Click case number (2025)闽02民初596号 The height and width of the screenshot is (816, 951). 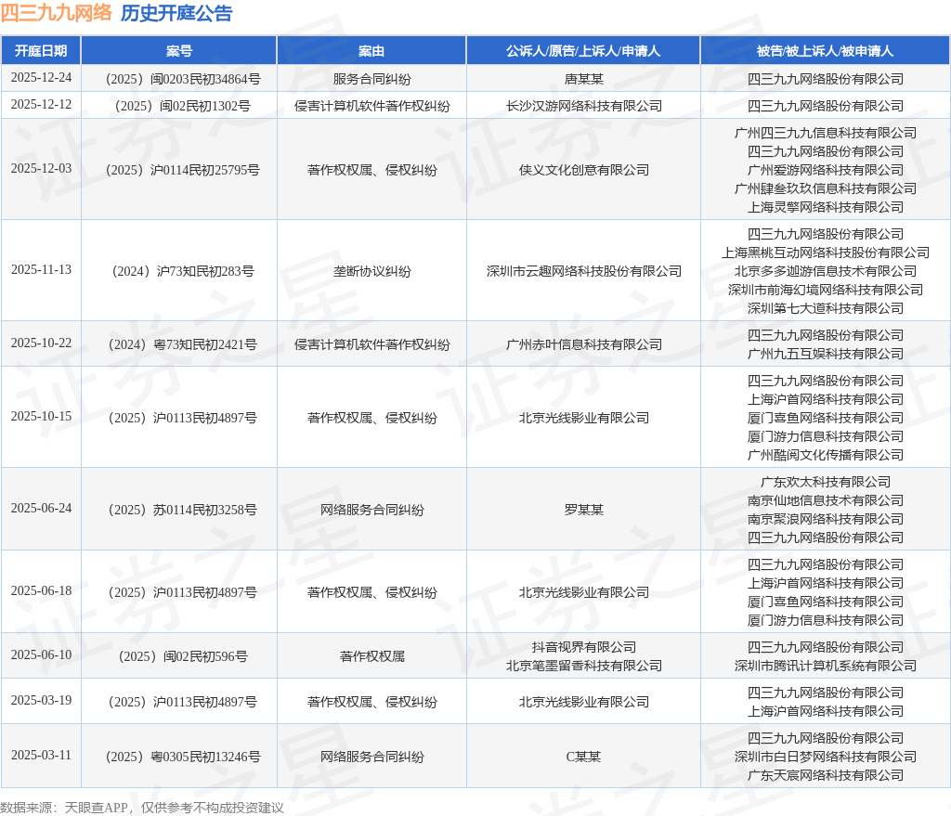coord(183,656)
